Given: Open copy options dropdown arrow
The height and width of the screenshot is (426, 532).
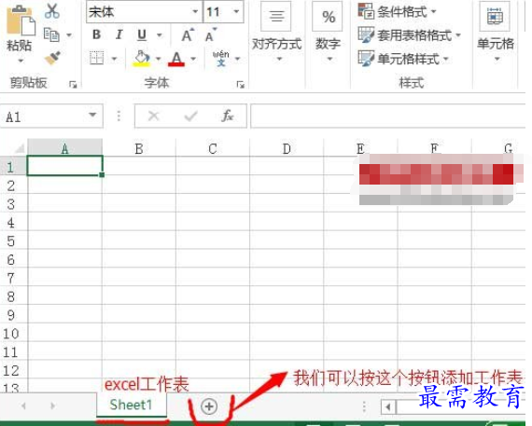Looking at the screenshot, I should pos(69,34).
